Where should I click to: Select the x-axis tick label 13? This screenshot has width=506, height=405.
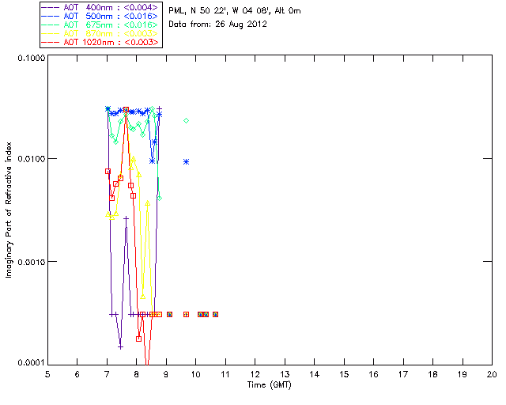coord(285,374)
